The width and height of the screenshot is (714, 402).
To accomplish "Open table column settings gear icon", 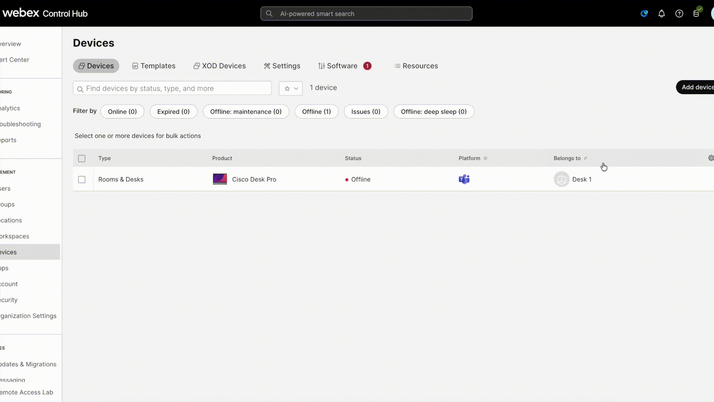I will tap(711, 158).
